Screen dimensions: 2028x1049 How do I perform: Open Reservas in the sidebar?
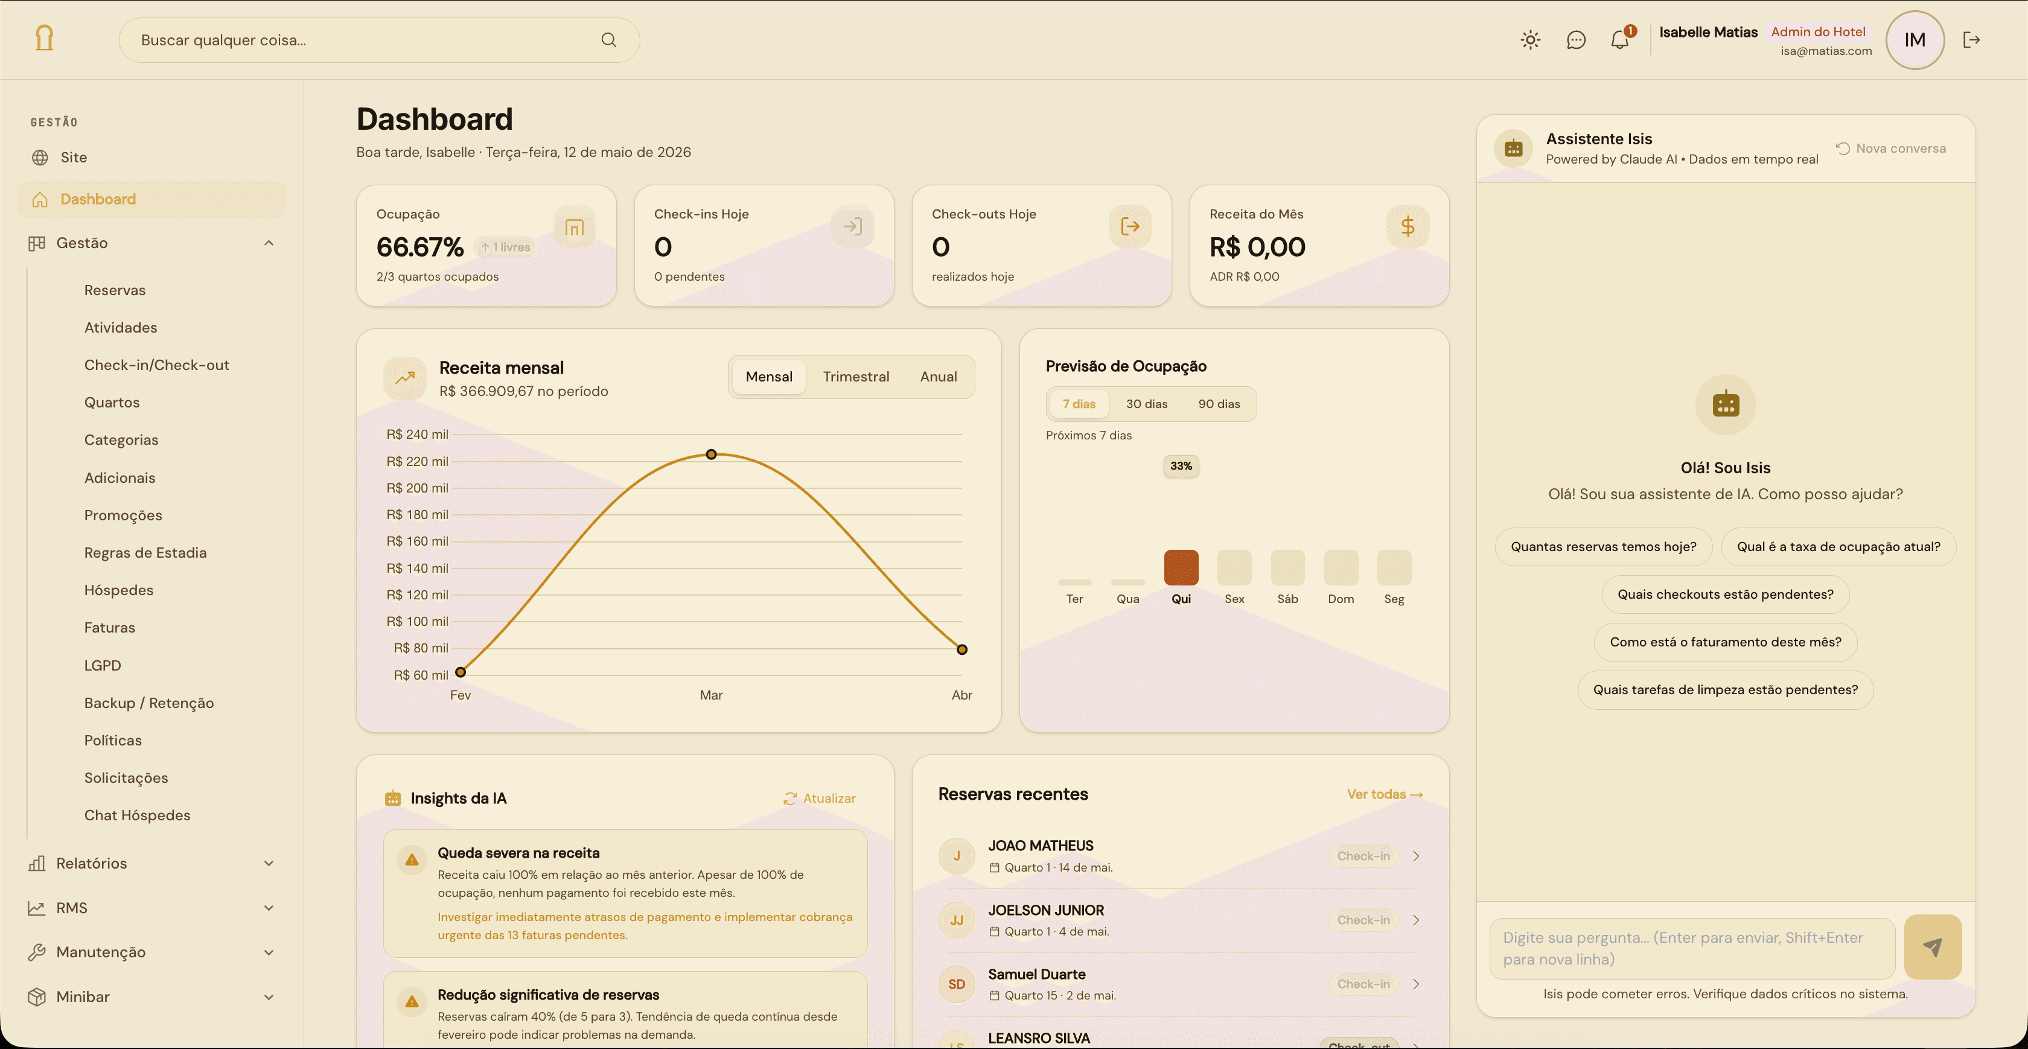[x=115, y=290]
